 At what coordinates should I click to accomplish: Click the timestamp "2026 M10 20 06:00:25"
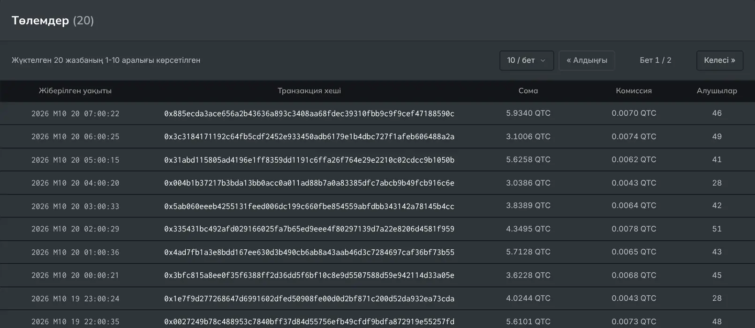tap(75, 137)
